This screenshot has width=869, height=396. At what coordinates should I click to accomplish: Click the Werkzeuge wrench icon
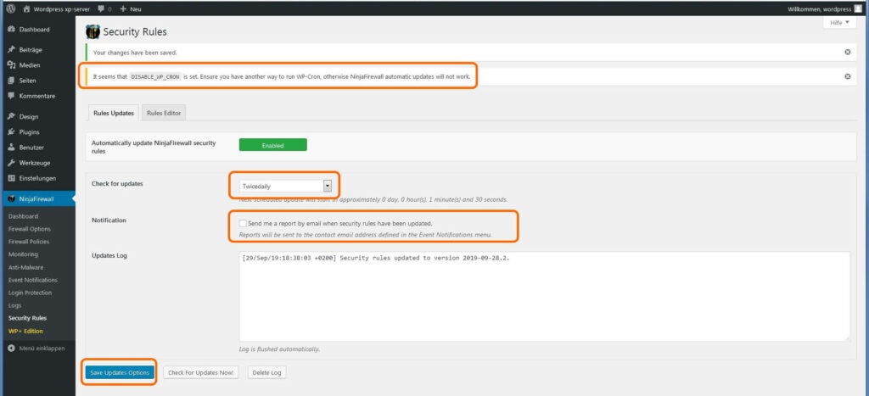click(x=11, y=163)
